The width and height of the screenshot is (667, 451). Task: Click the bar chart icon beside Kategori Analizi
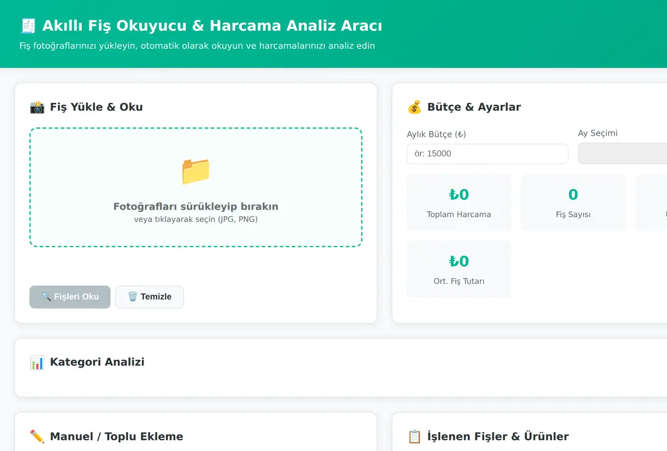coord(37,362)
